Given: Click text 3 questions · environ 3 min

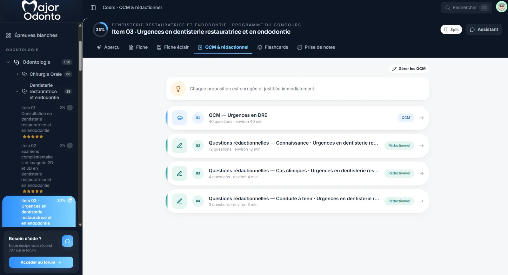Looking at the screenshot, I should click(233, 205).
